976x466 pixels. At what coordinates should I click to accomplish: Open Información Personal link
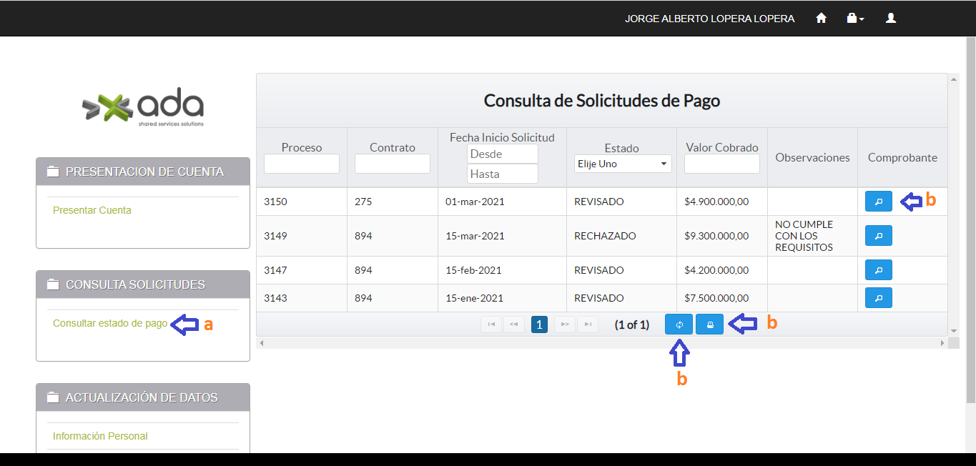pos(100,436)
